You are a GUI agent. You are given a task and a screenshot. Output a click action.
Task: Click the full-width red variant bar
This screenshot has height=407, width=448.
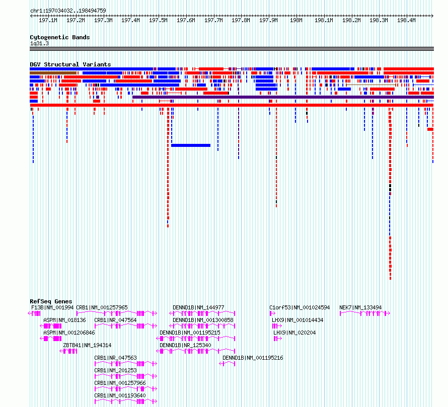pyautogui.click(x=232, y=105)
